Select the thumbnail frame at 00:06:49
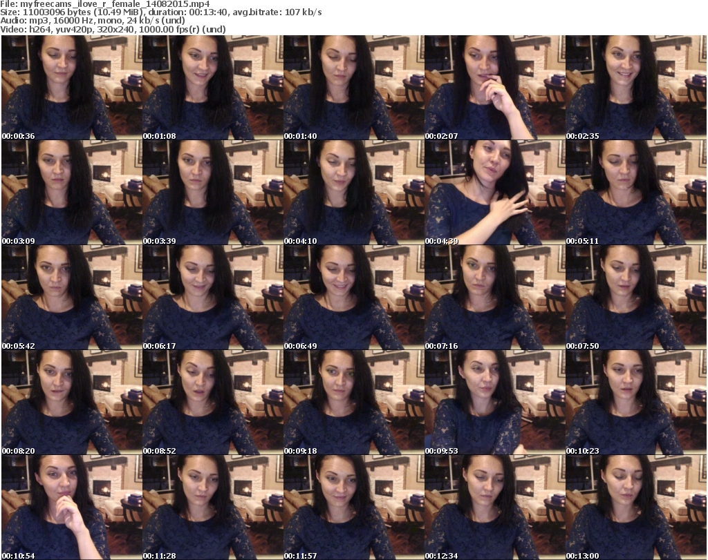 point(353,298)
